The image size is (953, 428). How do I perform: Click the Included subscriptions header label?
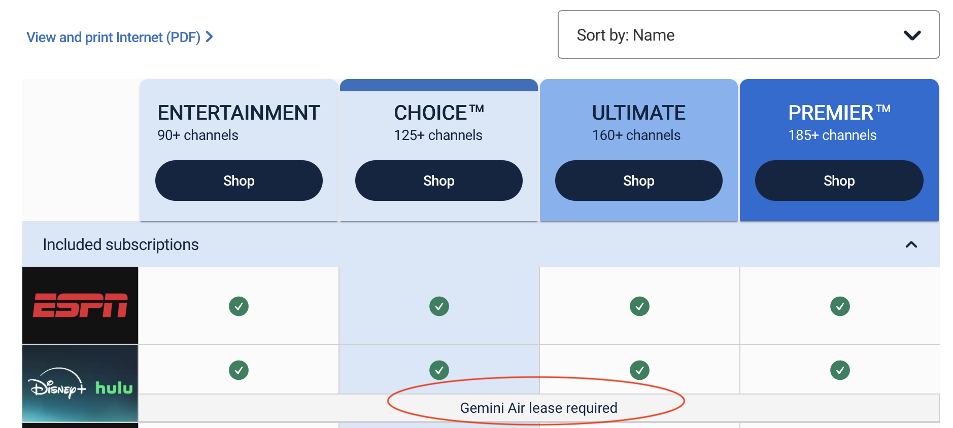[121, 244]
